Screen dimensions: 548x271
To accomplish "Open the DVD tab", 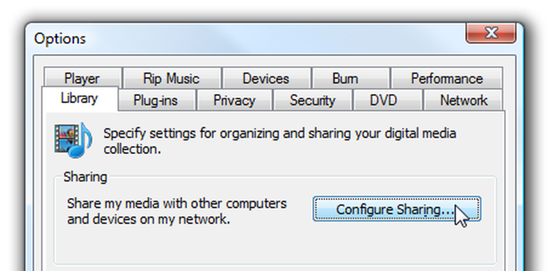I will click(x=384, y=100).
